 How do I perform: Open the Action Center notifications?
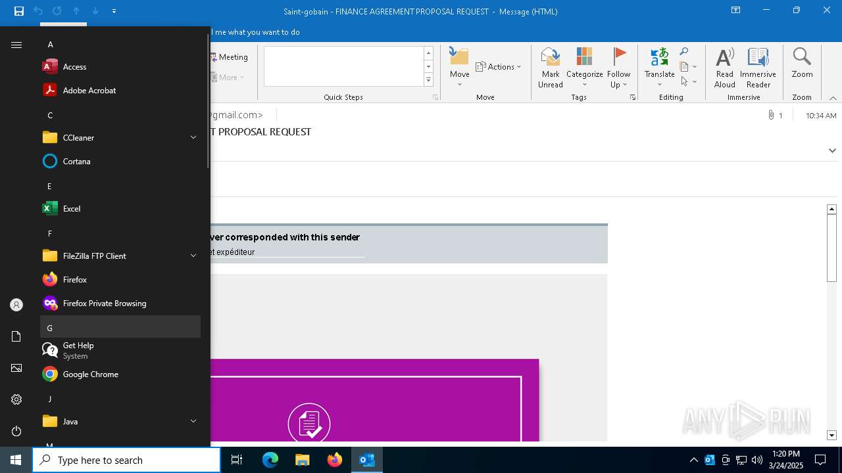[820, 460]
